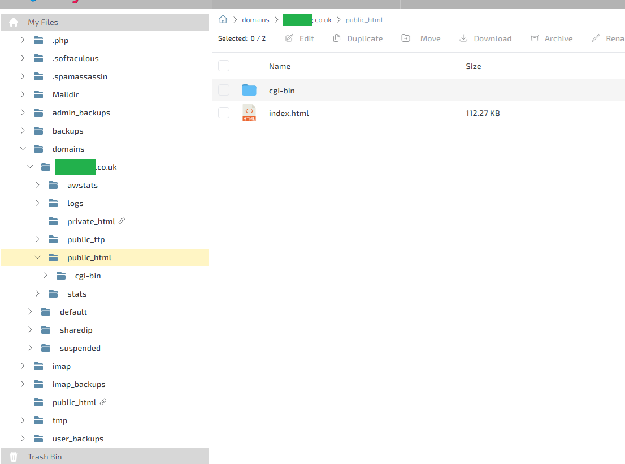Image resolution: width=625 pixels, height=464 pixels.
Task: Open the backups folder in tree
Action: [67, 131]
